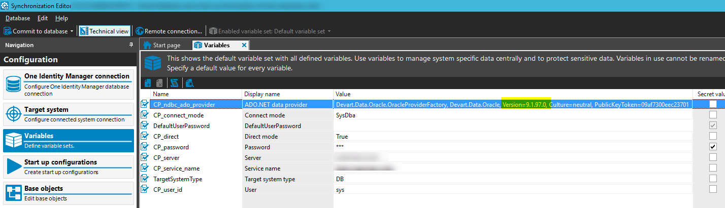Screen dimensions: 725x208
Task: Click the One Identity Manager connection database icon
Action: coord(13,84)
